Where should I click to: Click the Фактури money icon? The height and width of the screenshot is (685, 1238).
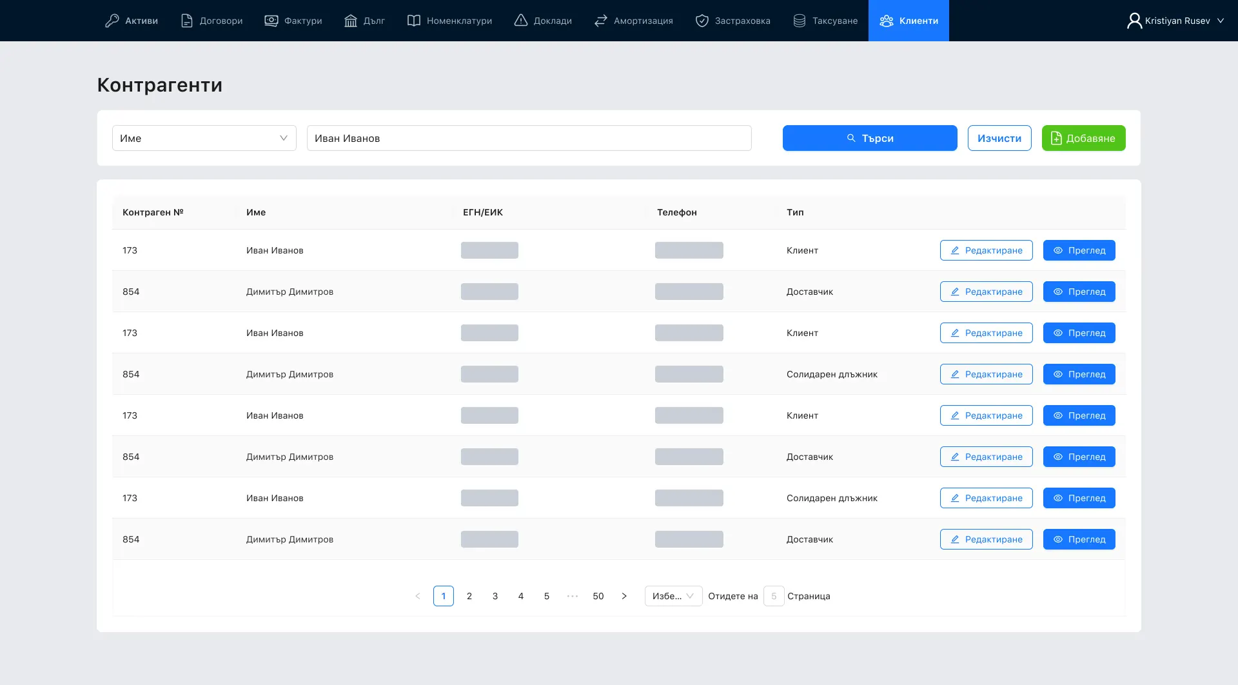pyautogui.click(x=271, y=21)
